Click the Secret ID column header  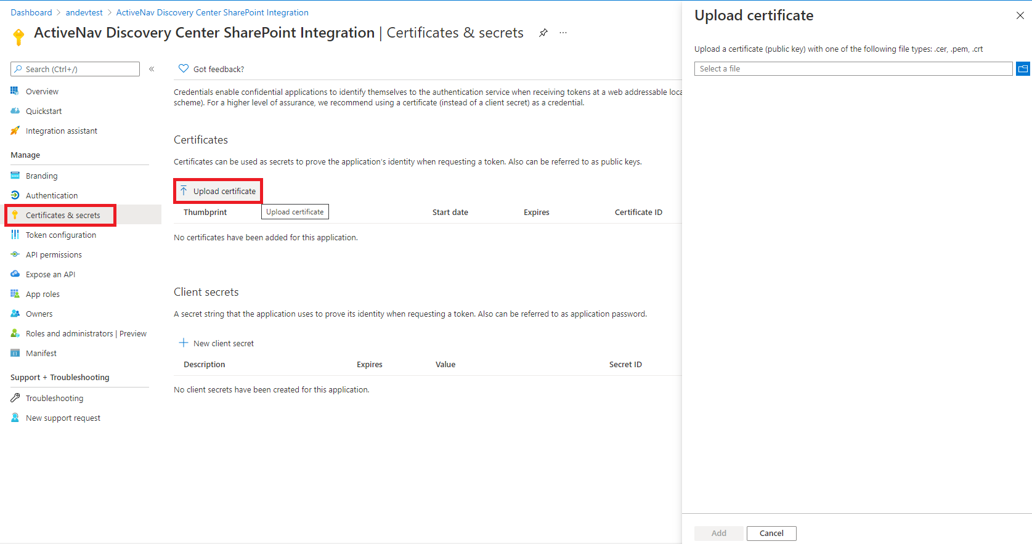pyautogui.click(x=625, y=364)
